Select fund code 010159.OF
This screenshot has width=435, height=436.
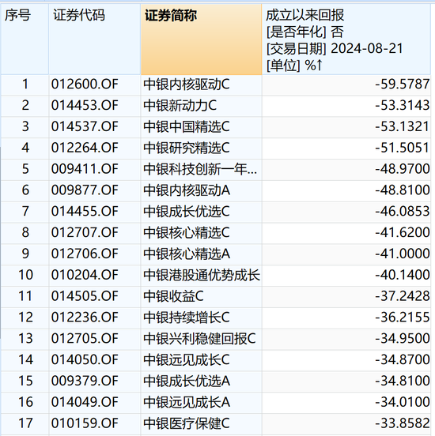[85, 423]
